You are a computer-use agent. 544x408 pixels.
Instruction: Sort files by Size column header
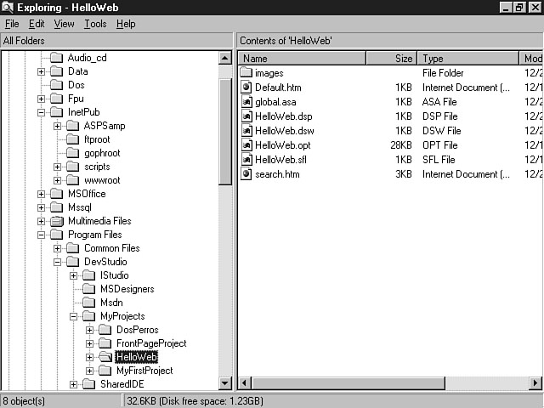(x=392, y=59)
